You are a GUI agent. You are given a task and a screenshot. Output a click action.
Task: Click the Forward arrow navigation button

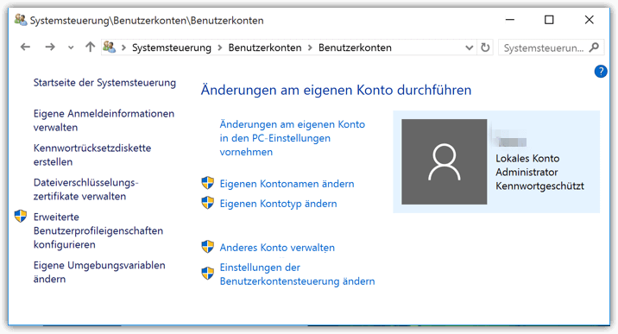(50, 47)
